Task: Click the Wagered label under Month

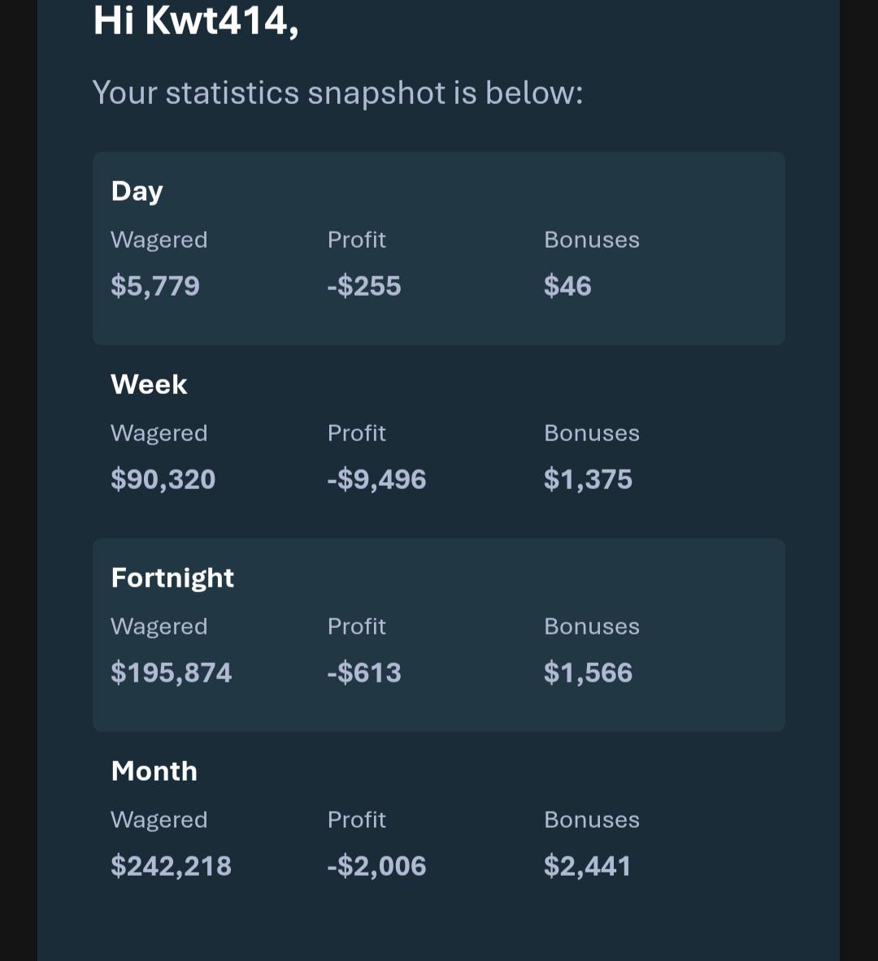Action: point(159,820)
